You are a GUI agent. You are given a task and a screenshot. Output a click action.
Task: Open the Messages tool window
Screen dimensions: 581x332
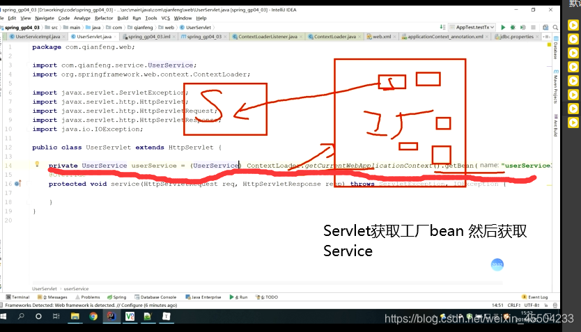pyautogui.click(x=52, y=297)
